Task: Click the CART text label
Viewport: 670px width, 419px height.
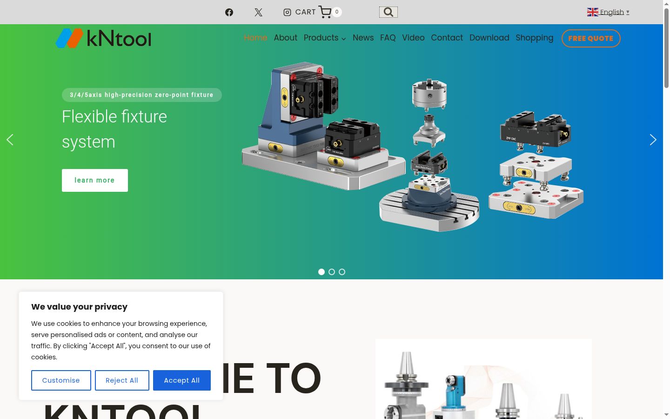Action: (x=305, y=12)
